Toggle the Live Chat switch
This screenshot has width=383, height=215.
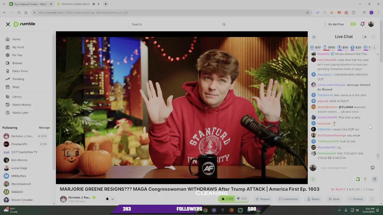tap(364, 37)
